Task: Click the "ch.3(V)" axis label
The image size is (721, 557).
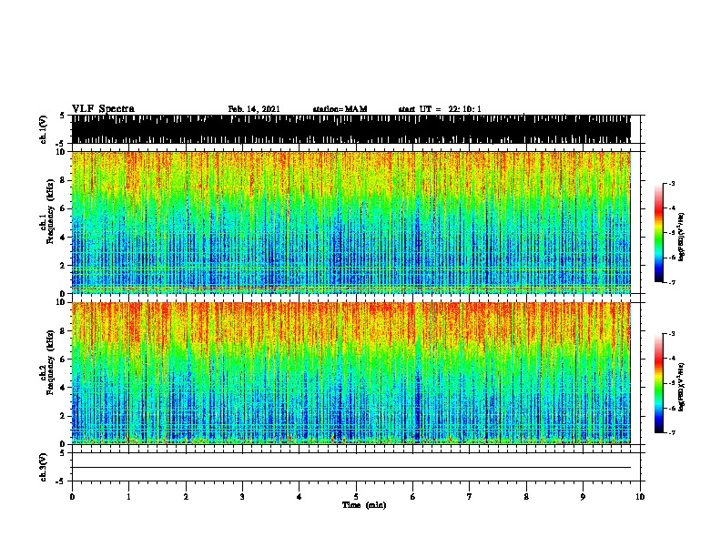Action: tap(43, 467)
